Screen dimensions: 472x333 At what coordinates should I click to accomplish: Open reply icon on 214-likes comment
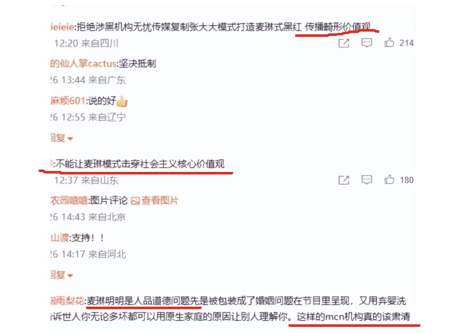tap(366, 43)
